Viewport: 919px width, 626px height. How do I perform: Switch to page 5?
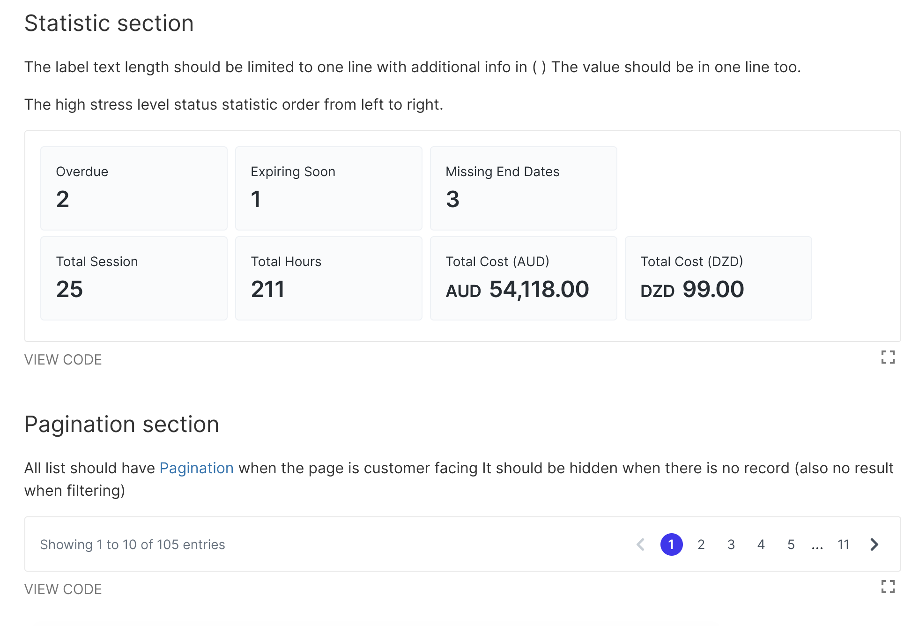[791, 544]
